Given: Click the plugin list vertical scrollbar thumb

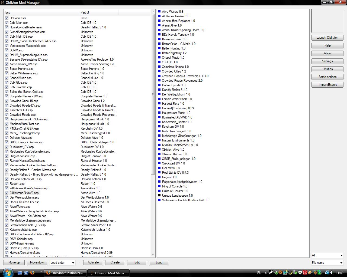Looking at the screenshot, I should tap(153, 94).
